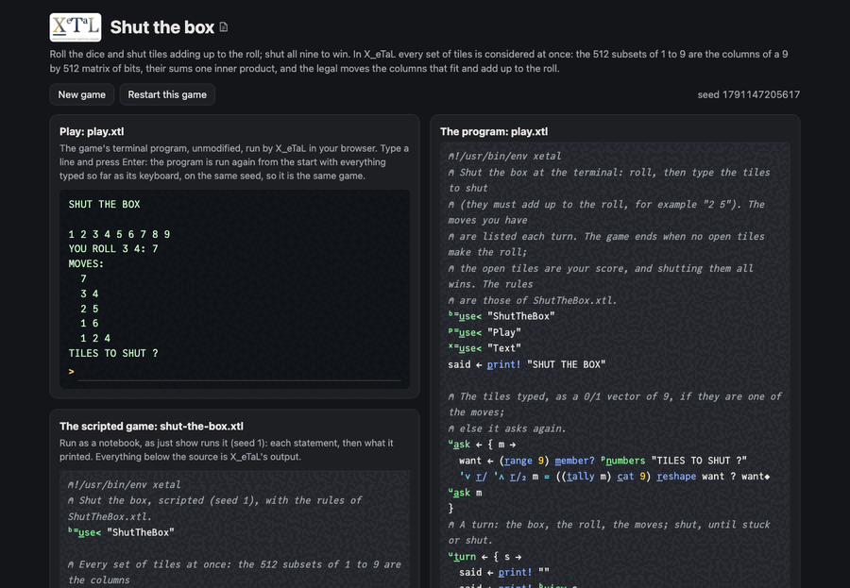Click the "TILES TO SHUT ?" terminal prompt line

point(113,353)
